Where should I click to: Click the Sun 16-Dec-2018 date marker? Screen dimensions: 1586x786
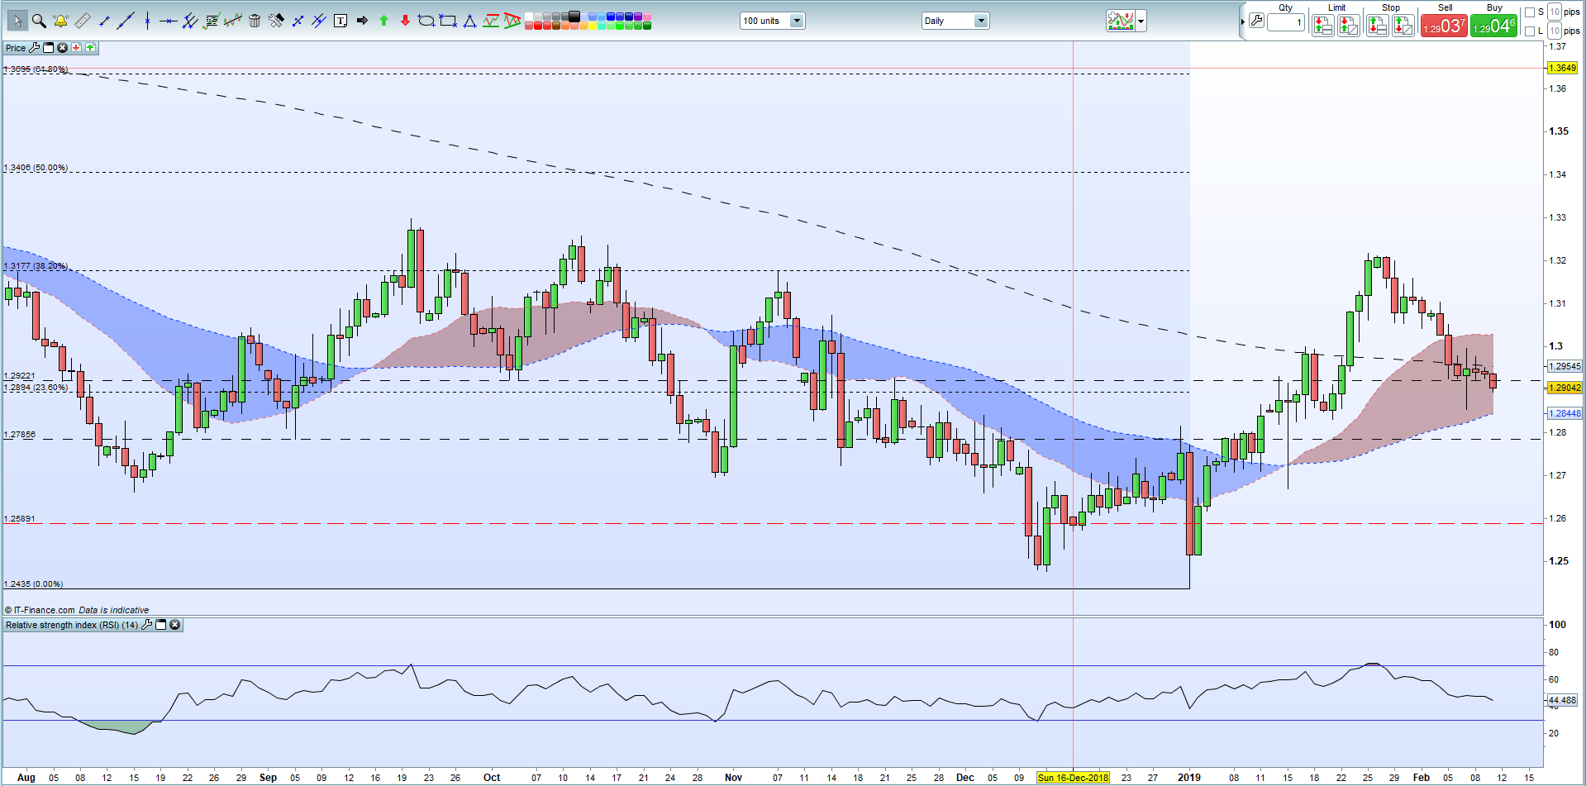(1073, 778)
